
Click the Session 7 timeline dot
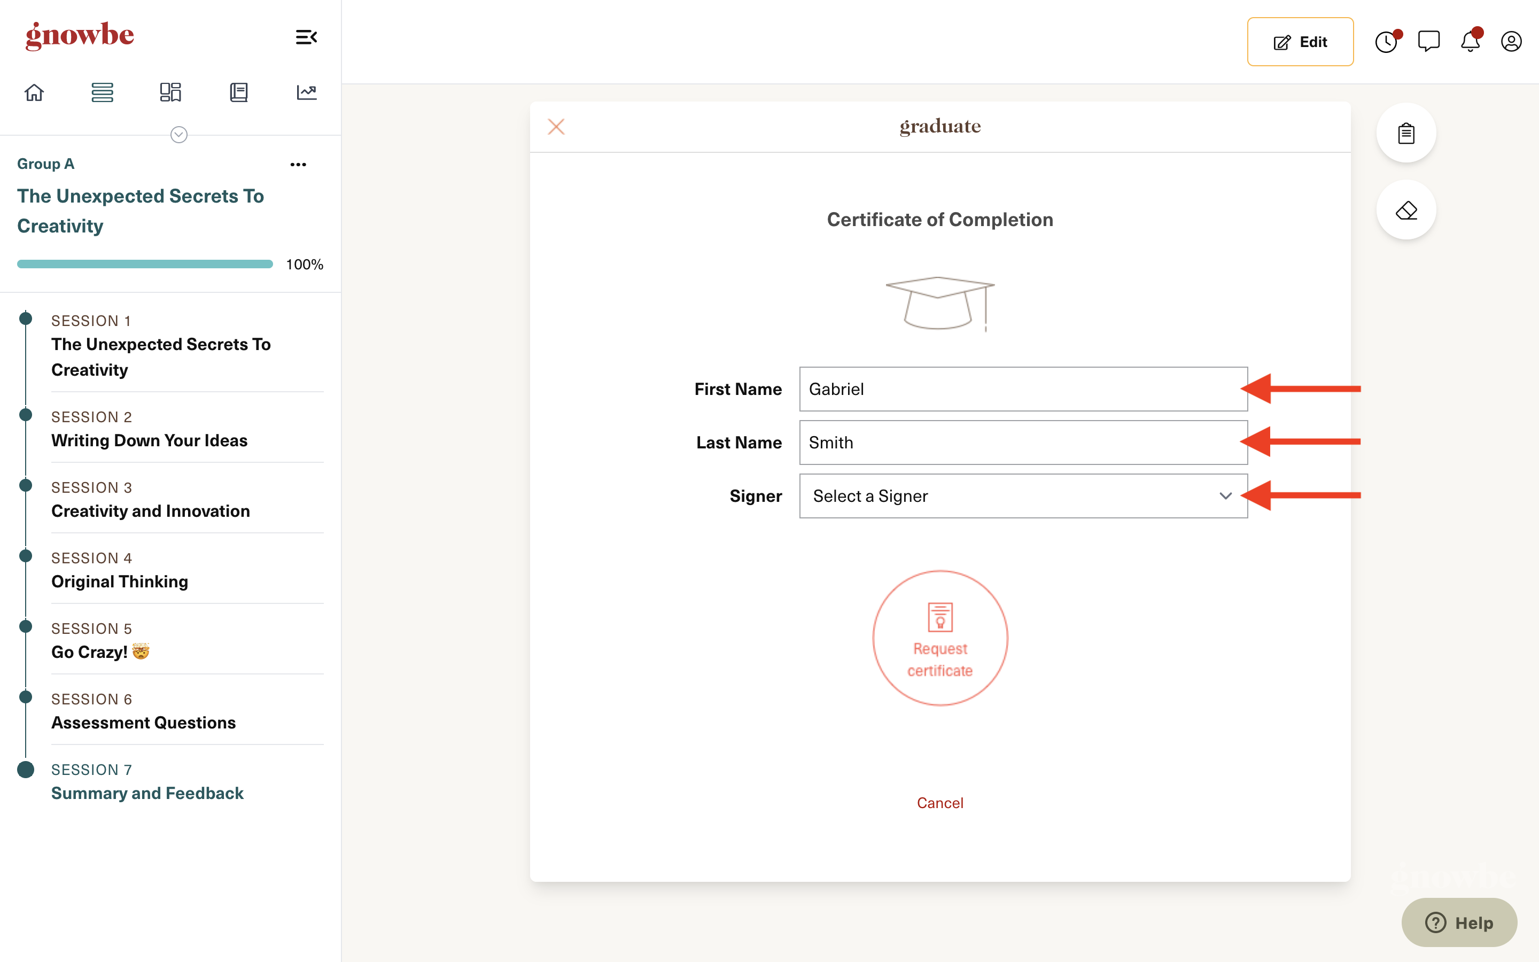tap(26, 769)
